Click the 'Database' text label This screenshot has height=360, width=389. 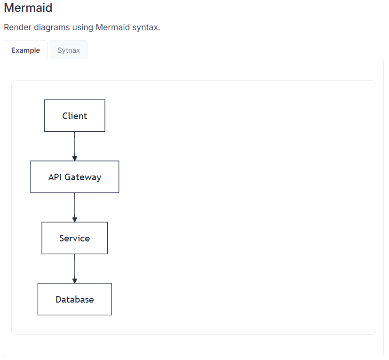point(75,300)
